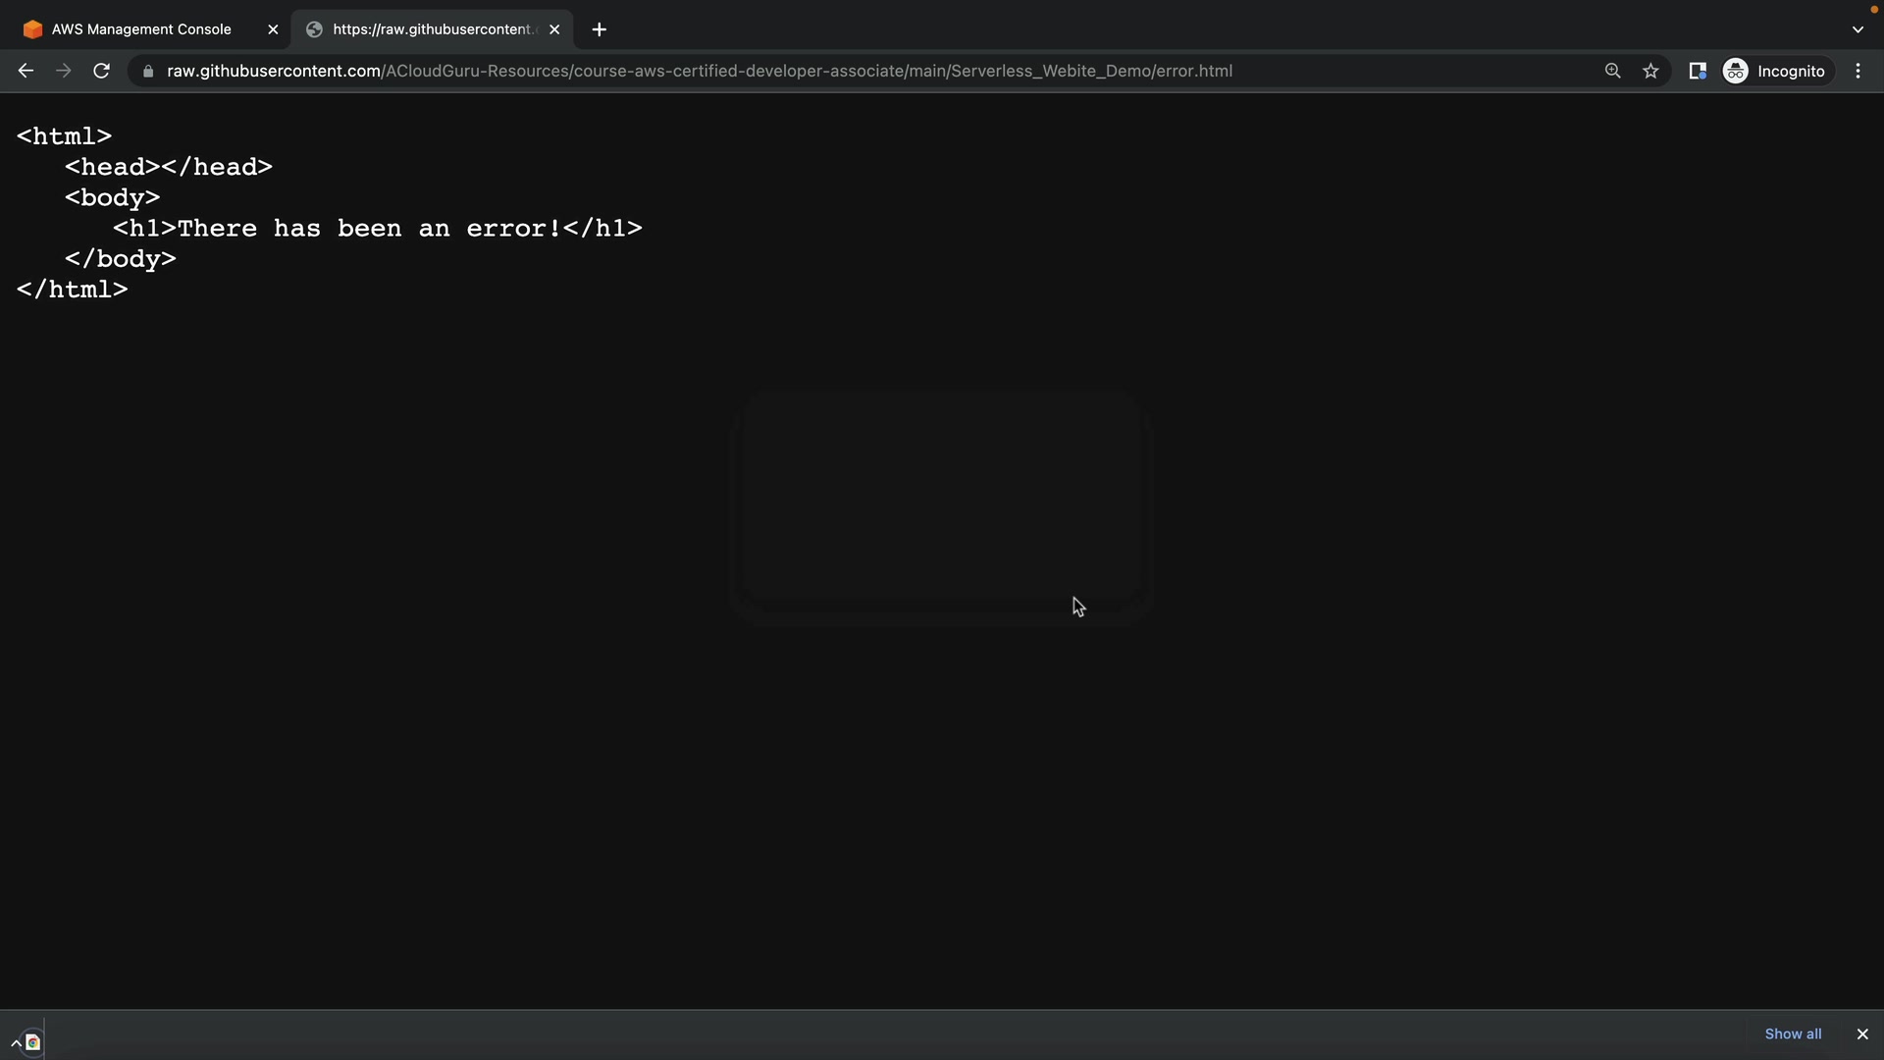Reload the error.html page
The height and width of the screenshot is (1060, 1884).
coord(101,71)
